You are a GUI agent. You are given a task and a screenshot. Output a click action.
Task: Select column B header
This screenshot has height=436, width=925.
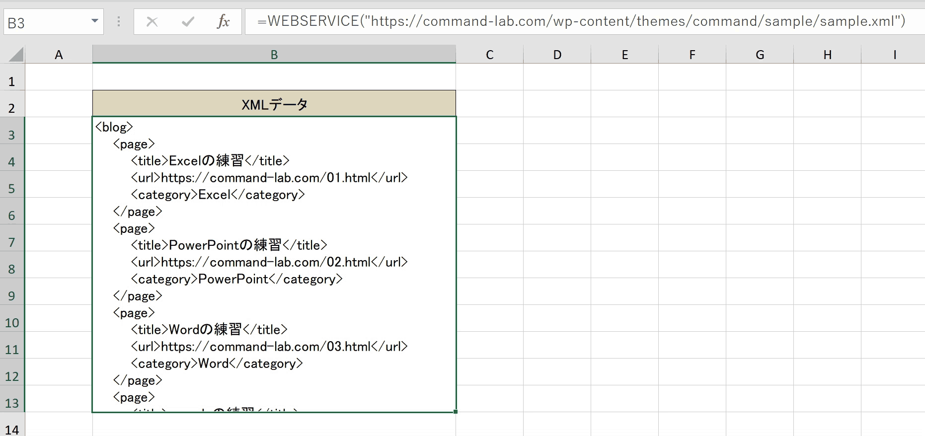(274, 55)
